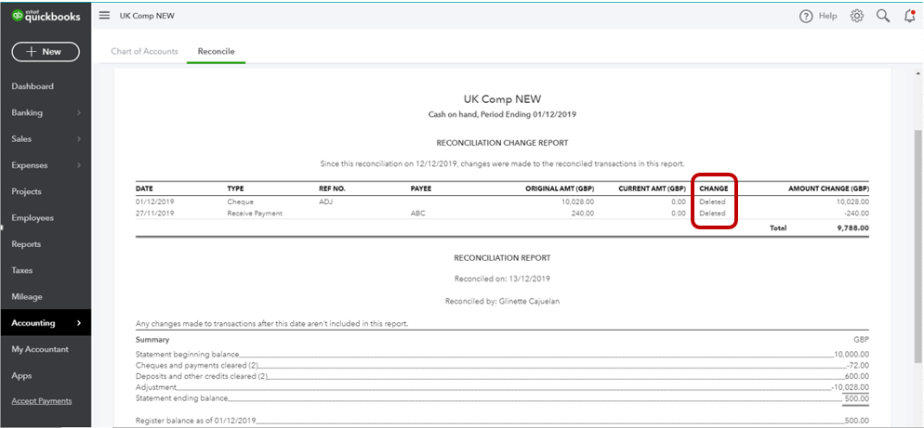Open the Employees sidebar item
The height and width of the screenshot is (428, 924).
pyautogui.click(x=33, y=218)
